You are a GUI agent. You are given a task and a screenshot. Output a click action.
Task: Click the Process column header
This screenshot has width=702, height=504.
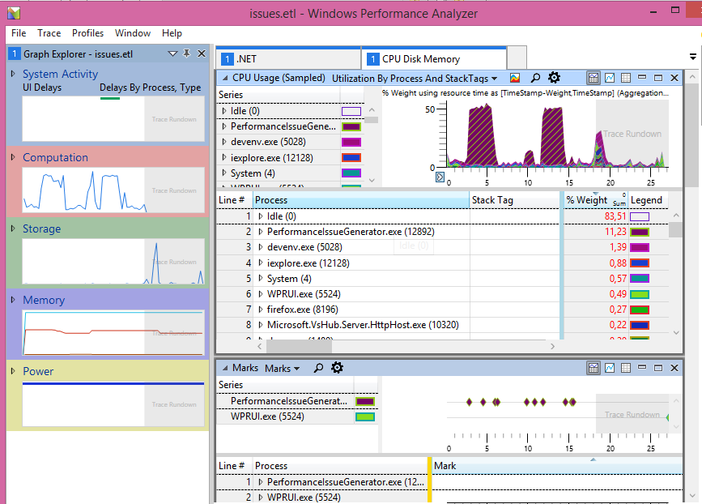pos(361,200)
